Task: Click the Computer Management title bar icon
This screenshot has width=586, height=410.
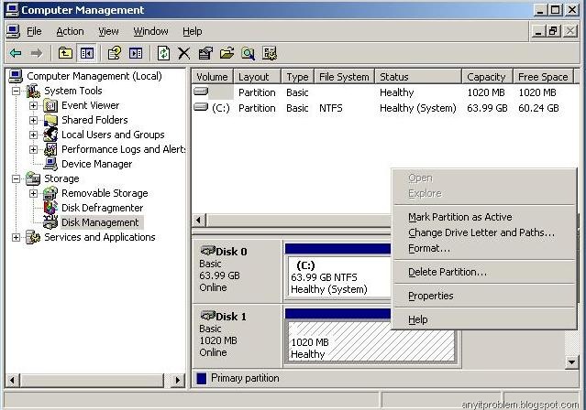Action: tap(12, 10)
